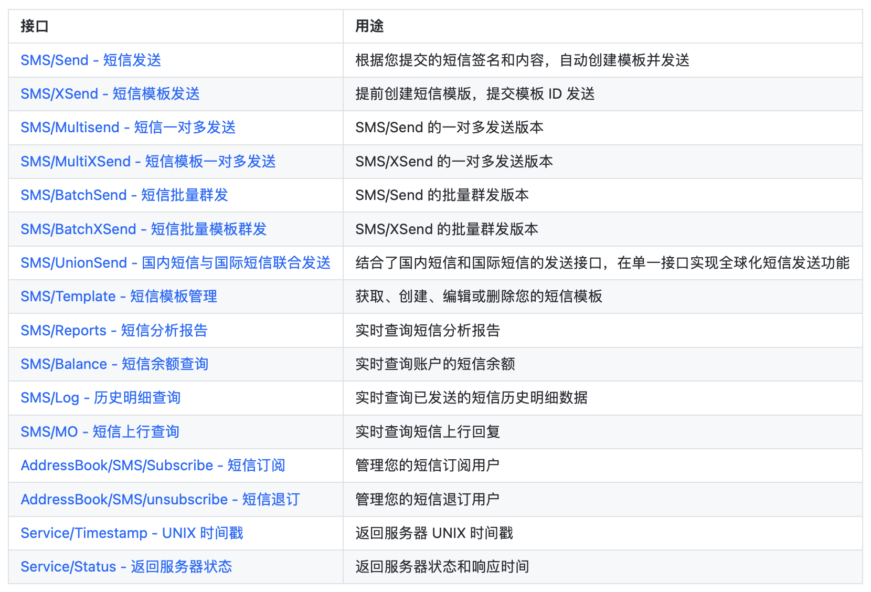
Task: Open the AddressBook/SMS/Subscribe 短信订阅 link
Action: (153, 466)
